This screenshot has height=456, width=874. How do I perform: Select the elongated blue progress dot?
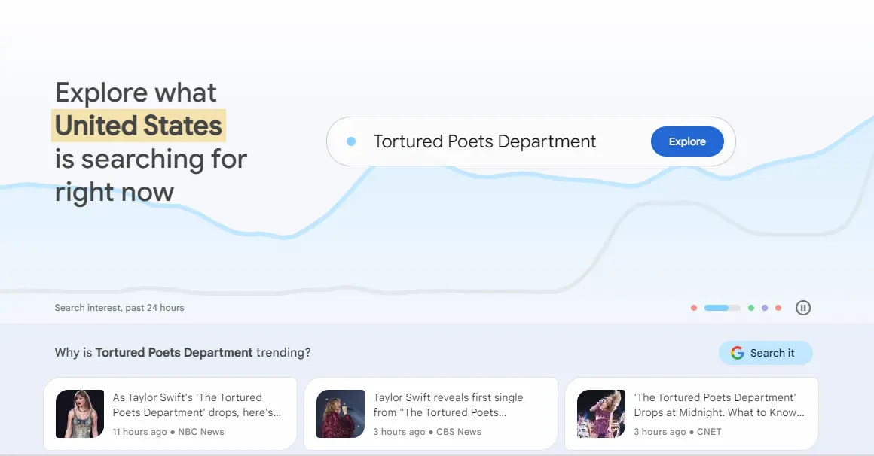point(718,307)
